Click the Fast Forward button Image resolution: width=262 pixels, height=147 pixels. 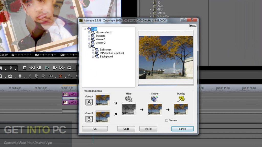tap(62, 68)
